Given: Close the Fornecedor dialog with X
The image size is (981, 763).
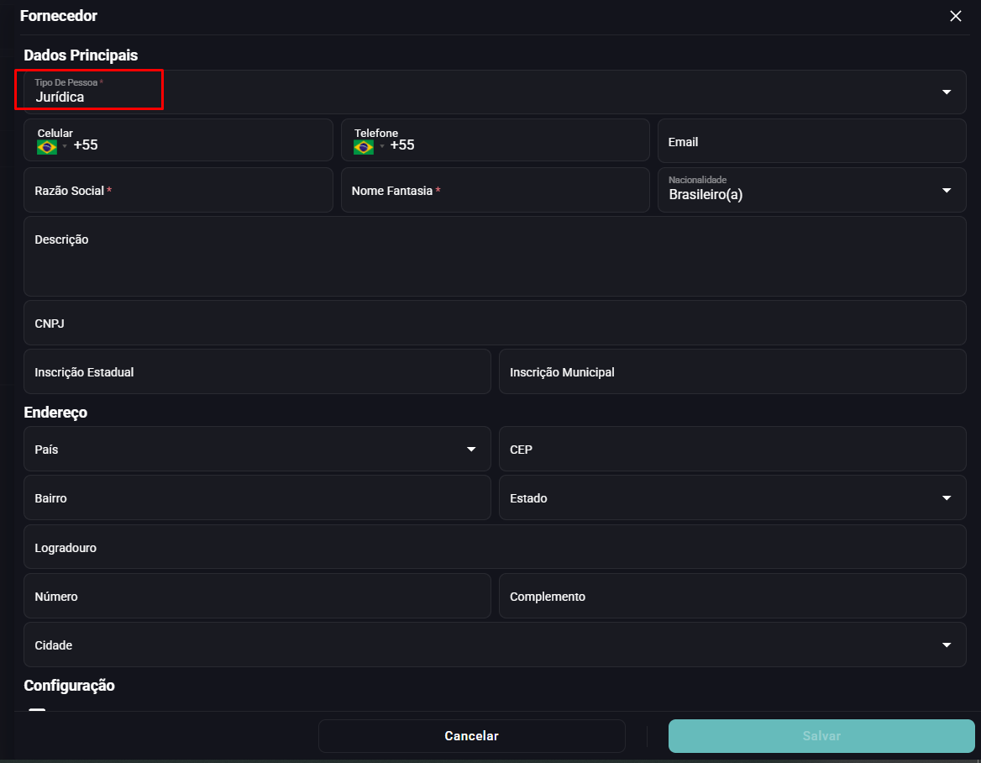Looking at the screenshot, I should 955,16.
